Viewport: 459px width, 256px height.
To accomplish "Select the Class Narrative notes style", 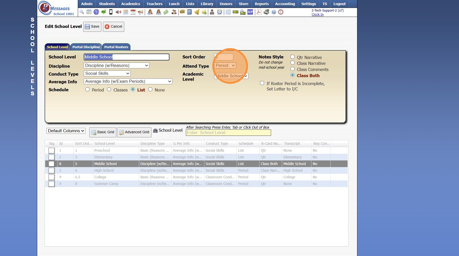I will 292,63.
